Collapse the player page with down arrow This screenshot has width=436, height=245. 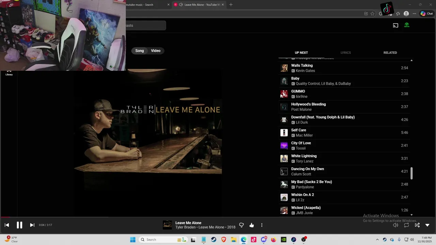(x=427, y=225)
